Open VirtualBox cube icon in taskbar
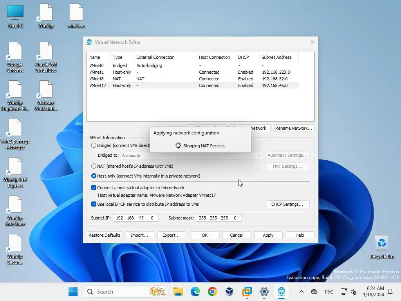Image resolution: width=401 pixels, height=301 pixels. point(229,292)
